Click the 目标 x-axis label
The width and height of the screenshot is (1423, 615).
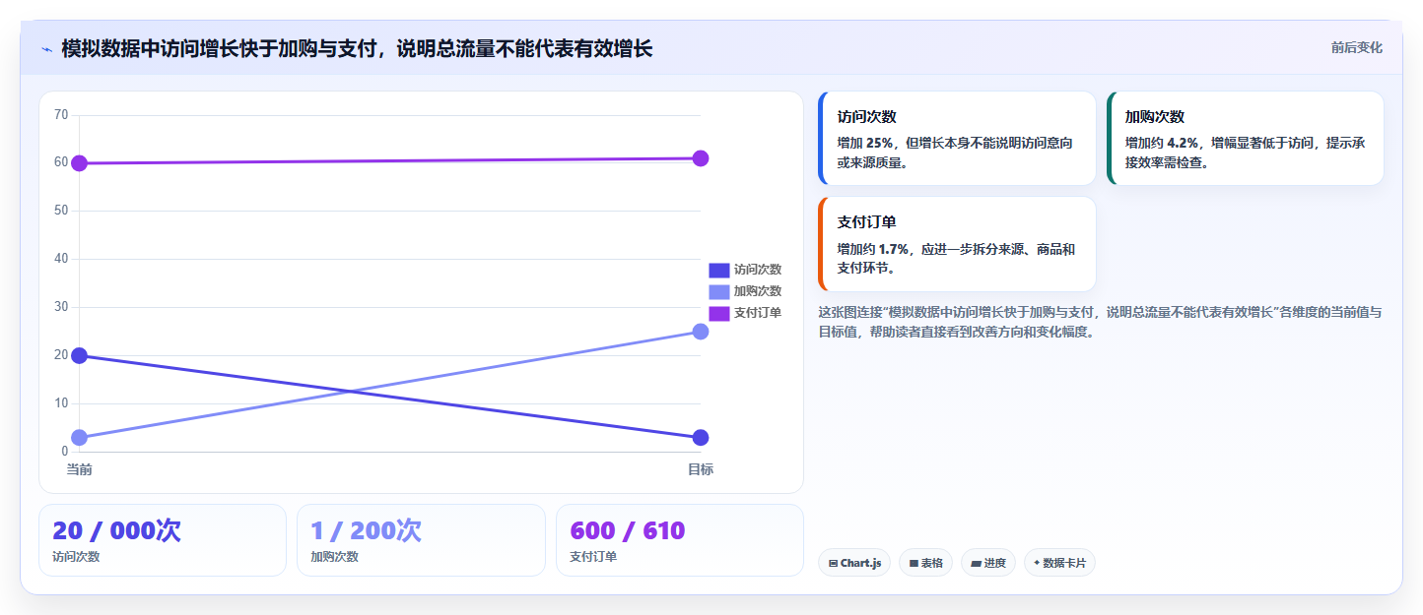pos(701,469)
